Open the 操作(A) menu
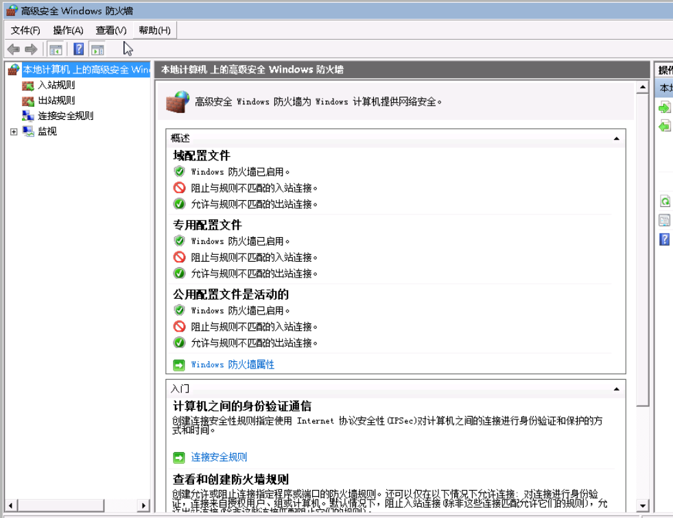 68,30
